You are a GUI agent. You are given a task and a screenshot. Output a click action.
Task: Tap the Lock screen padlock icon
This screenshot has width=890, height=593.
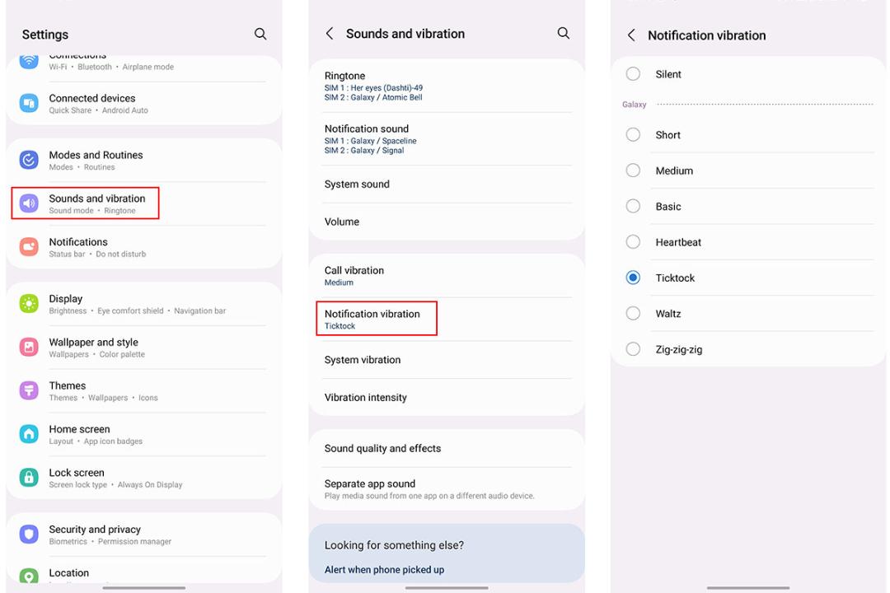pos(29,477)
